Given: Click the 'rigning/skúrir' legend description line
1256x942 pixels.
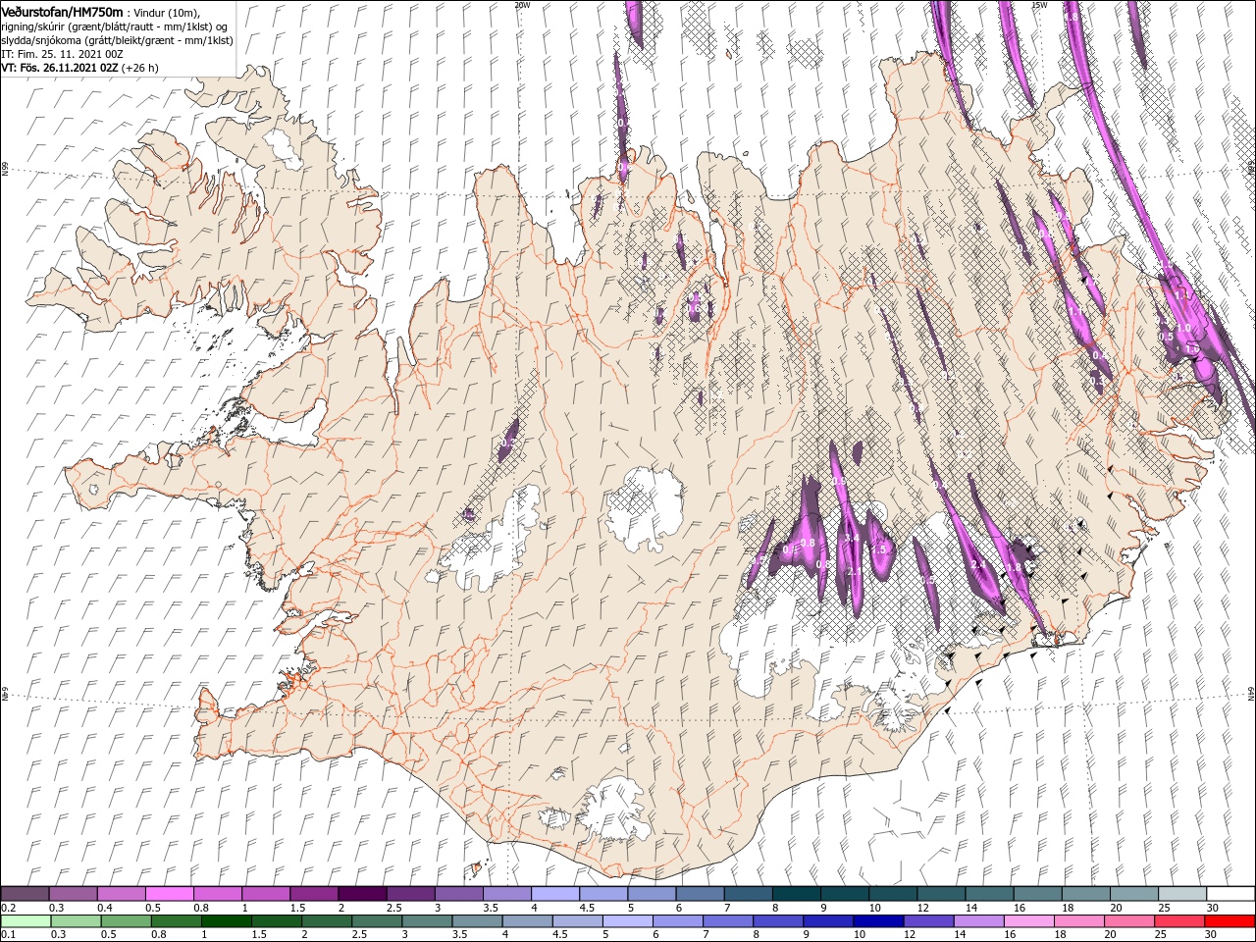Looking at the screenshot, I should pos(115,26).
